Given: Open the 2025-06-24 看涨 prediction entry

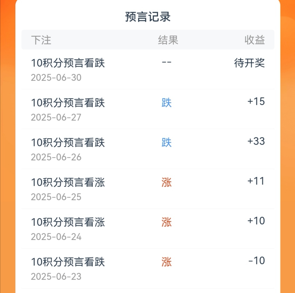Looking at the screenshot, I should (148, 228).
